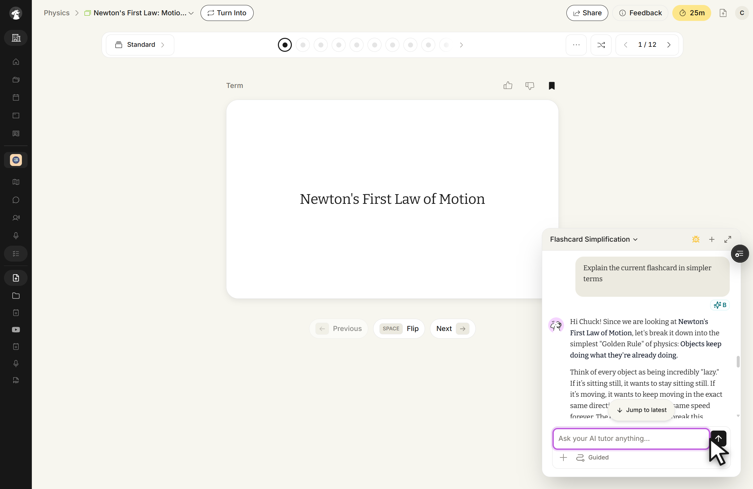Expand the AI tutor chat panel
Image resolution: width=753 pixels, height=489 pixels.
pyautogui.click(x=728, y=239)
